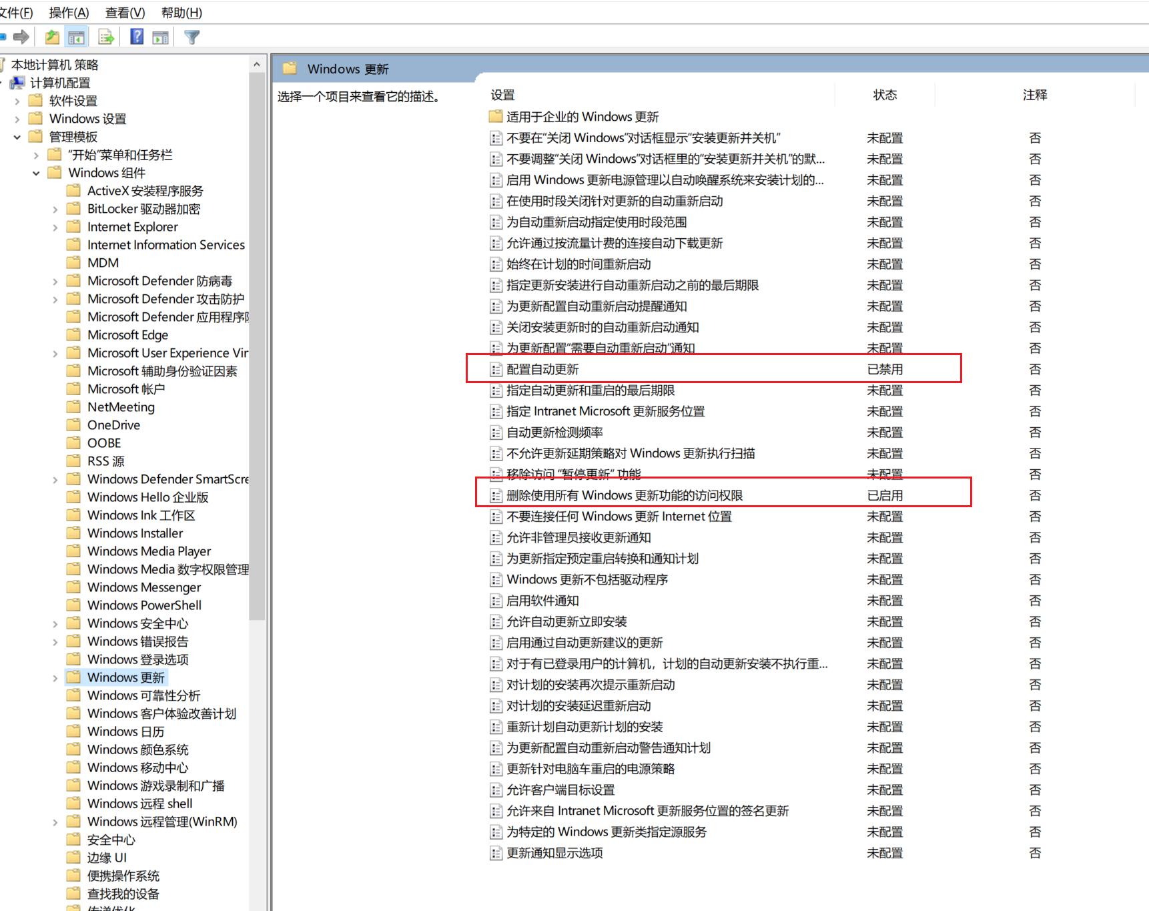Click the tree pane vertical scrollbar thumb
The height and width of the screenshot is (911, 1149).
tap(257, 346)
